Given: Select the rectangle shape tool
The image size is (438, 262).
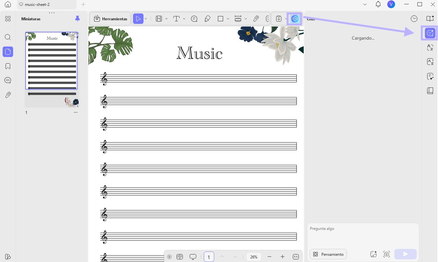Looking at the screenshot, I should [x=220, y=19].
